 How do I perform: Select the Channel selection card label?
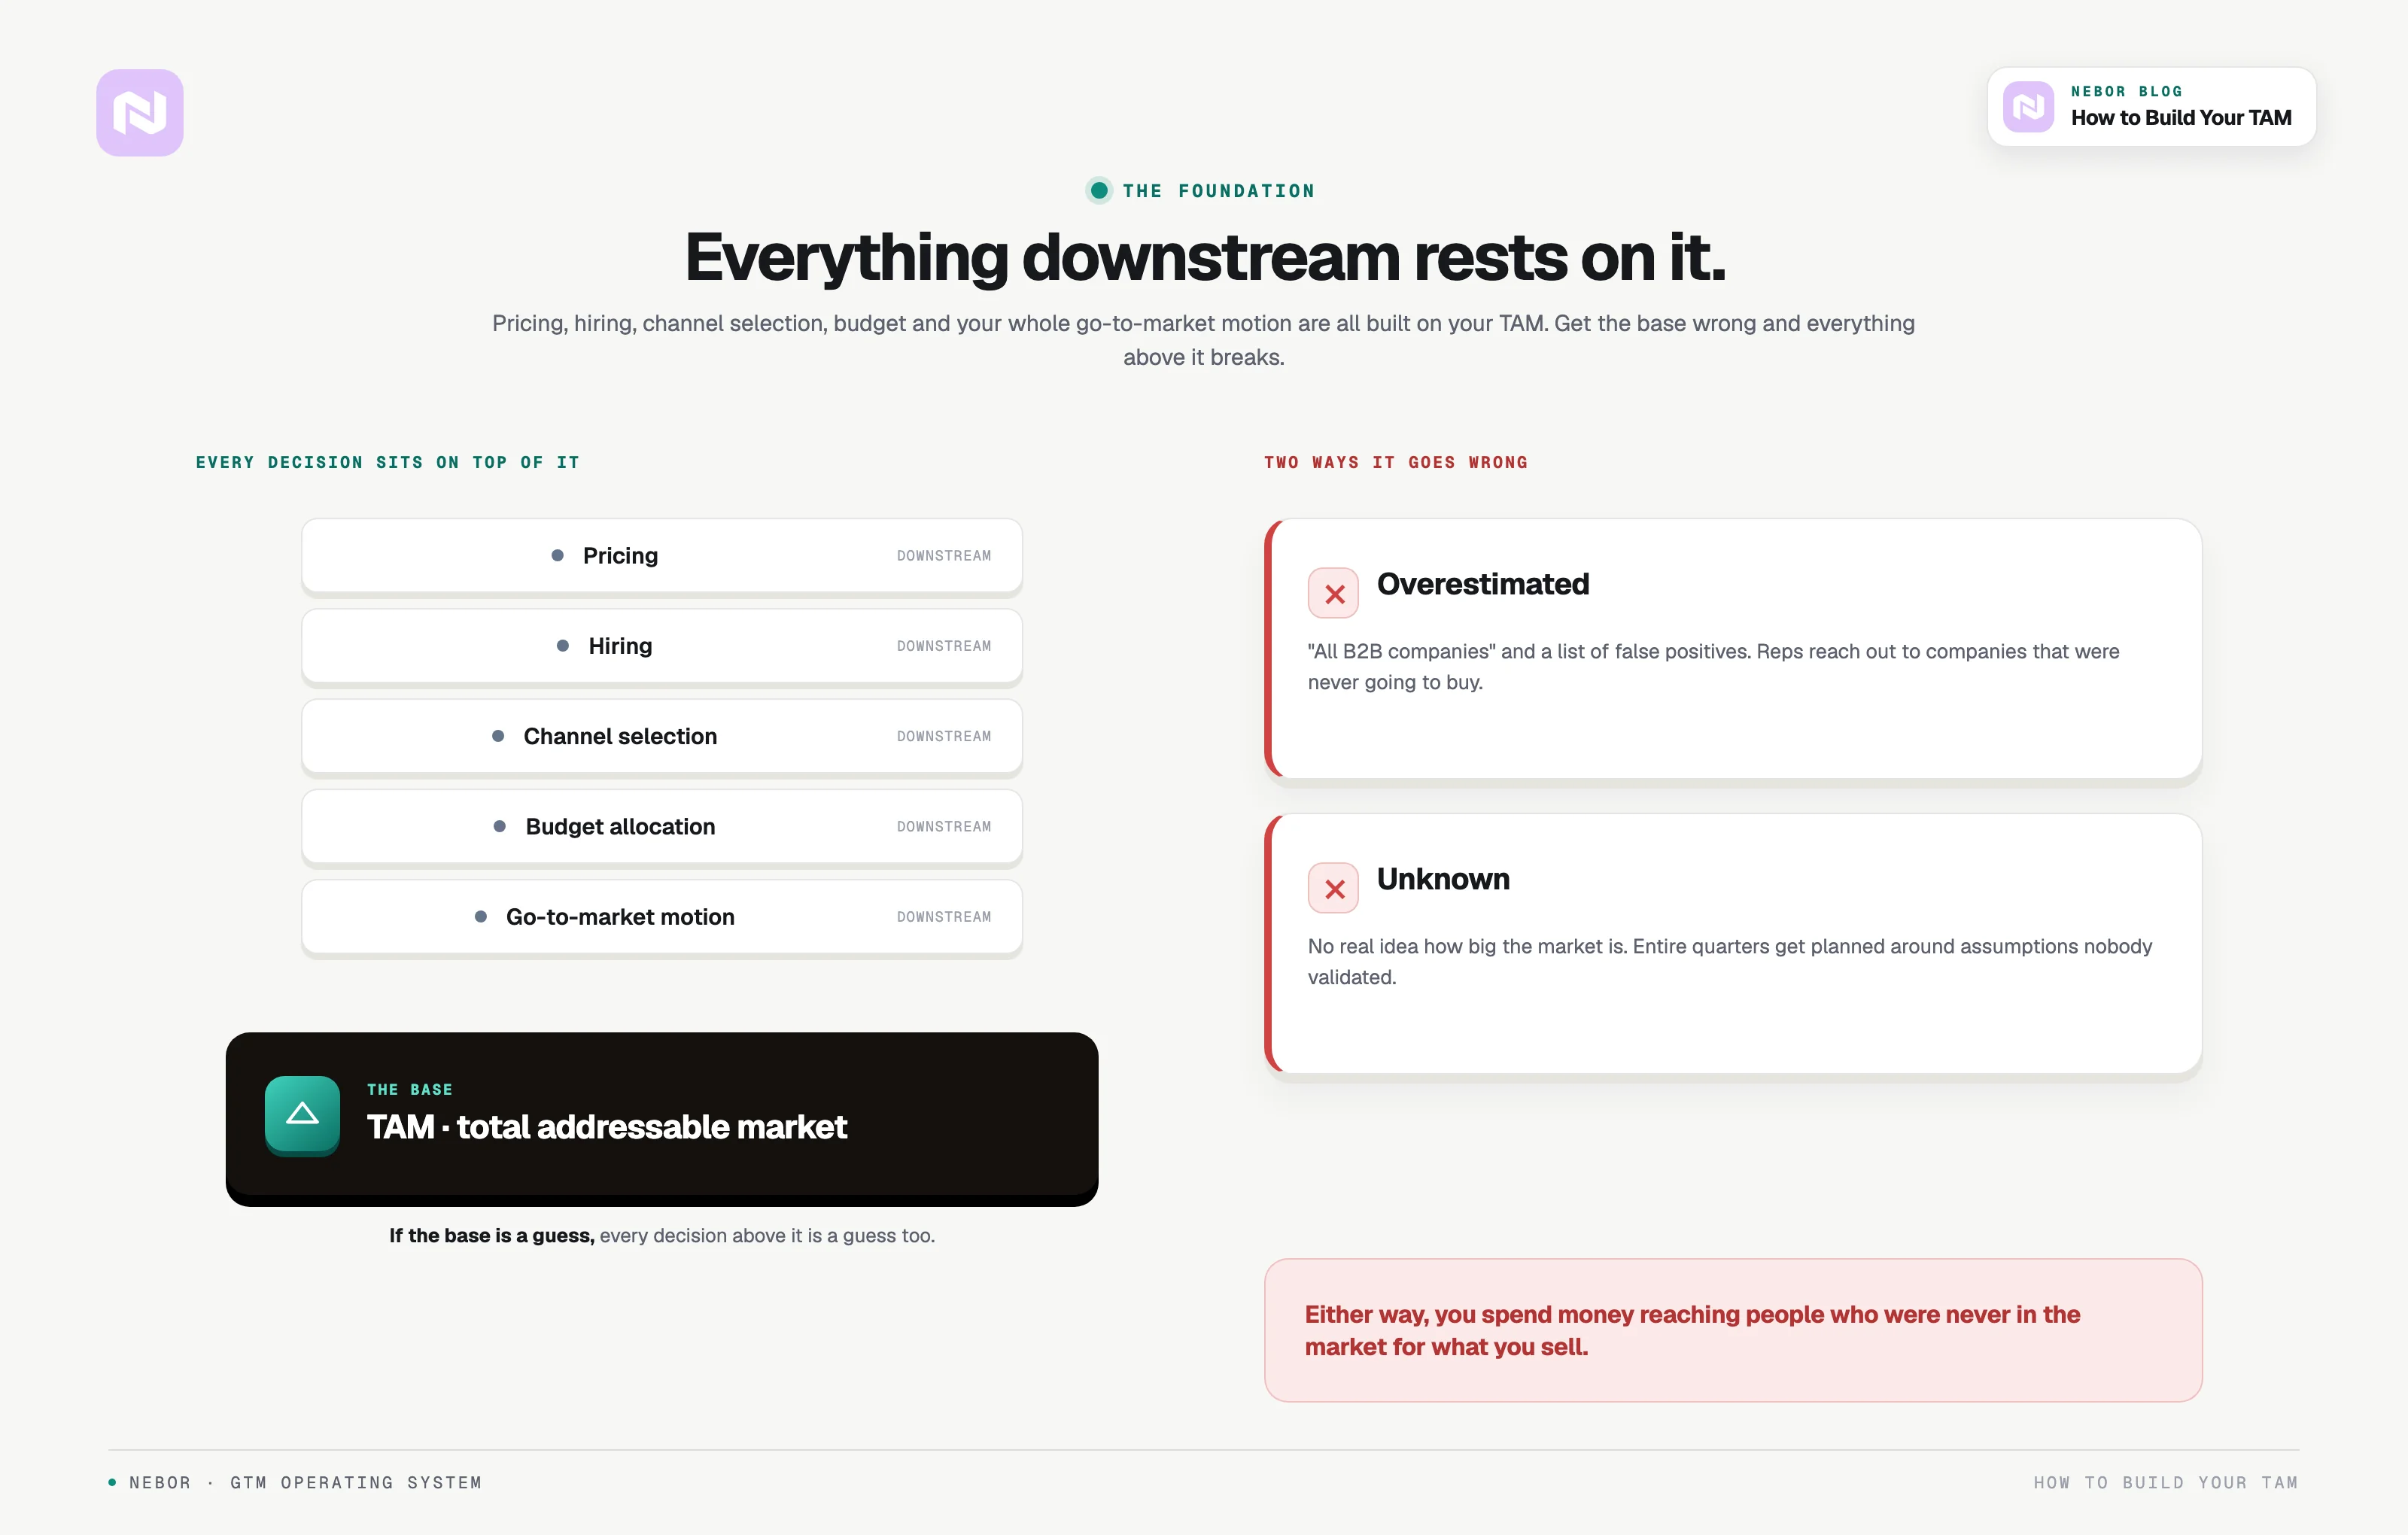point(620,736)
